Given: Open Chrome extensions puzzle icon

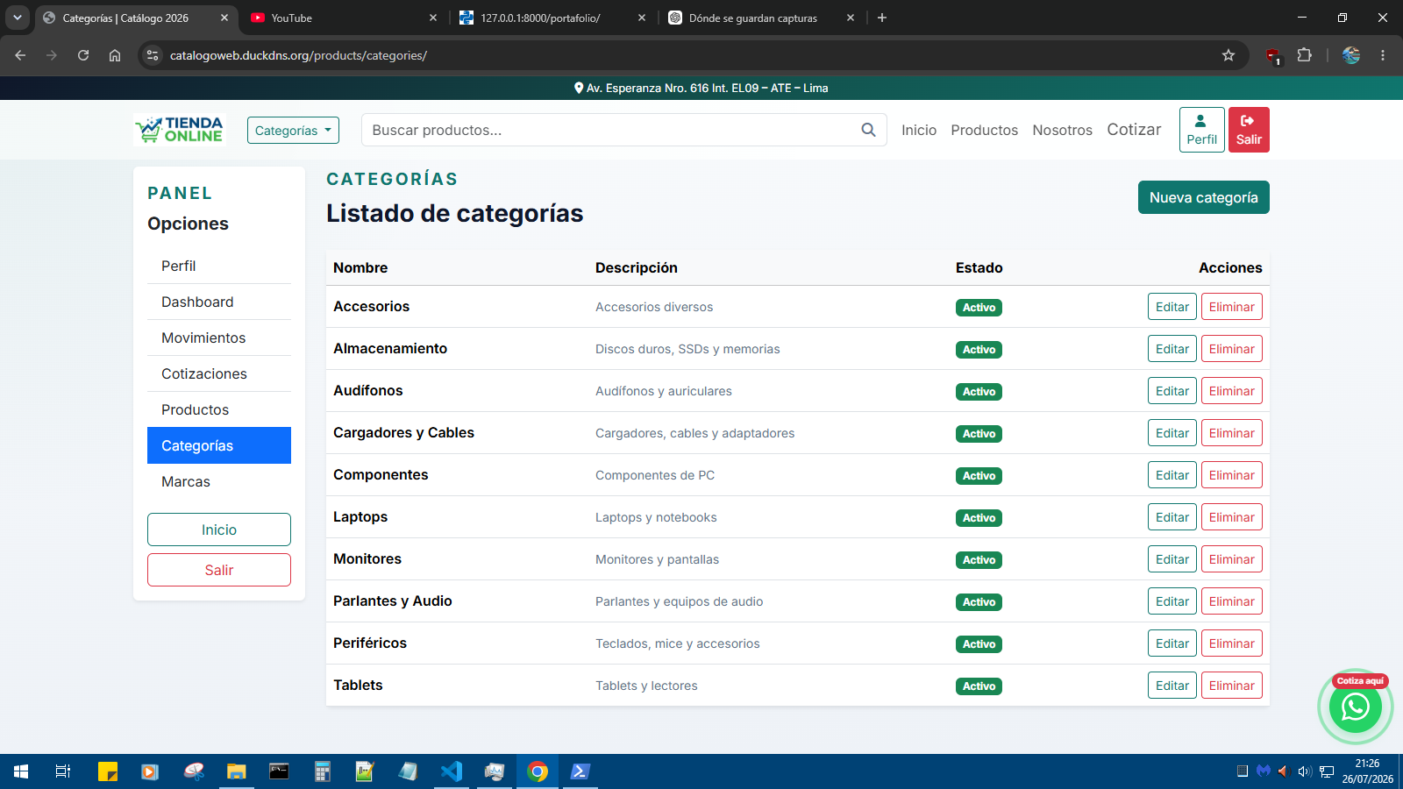Looking at the screenshot, I should [x=1304, y=55].
